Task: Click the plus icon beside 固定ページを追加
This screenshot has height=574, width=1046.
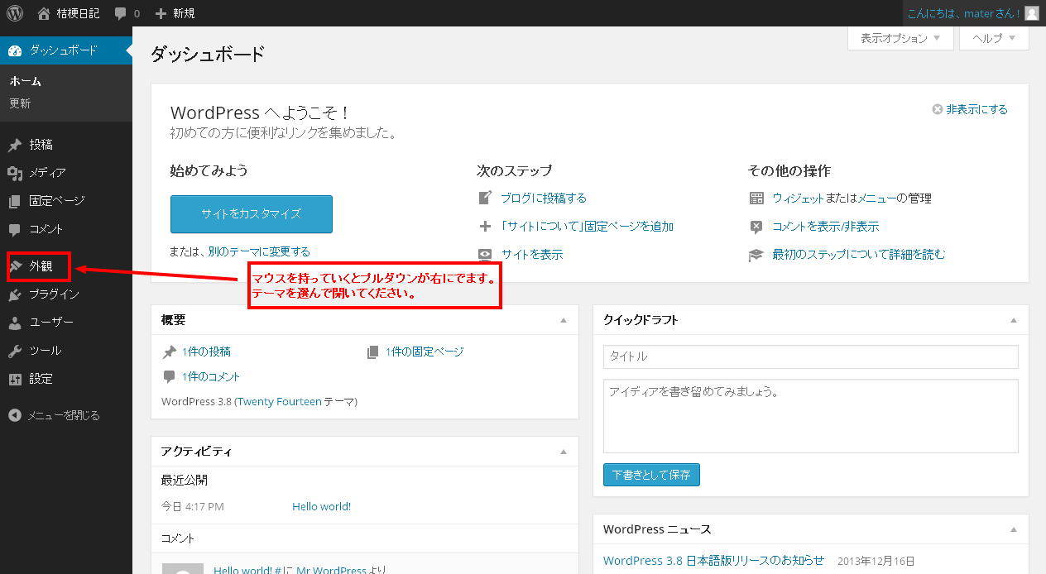Action: [x=485, y=226]
